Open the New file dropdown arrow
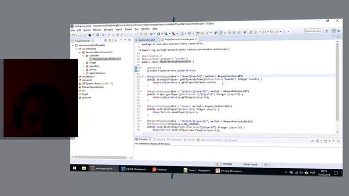The image size is (349, 196). [76, 35]
